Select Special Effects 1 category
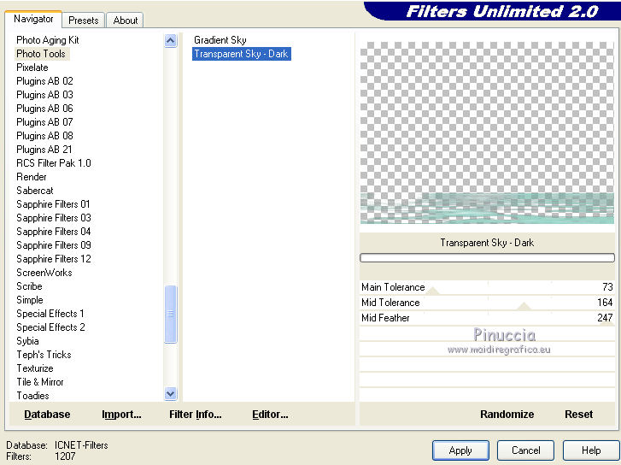Viewport: 621px width, 465px height. pyautogui.click(x=50, y=314)
